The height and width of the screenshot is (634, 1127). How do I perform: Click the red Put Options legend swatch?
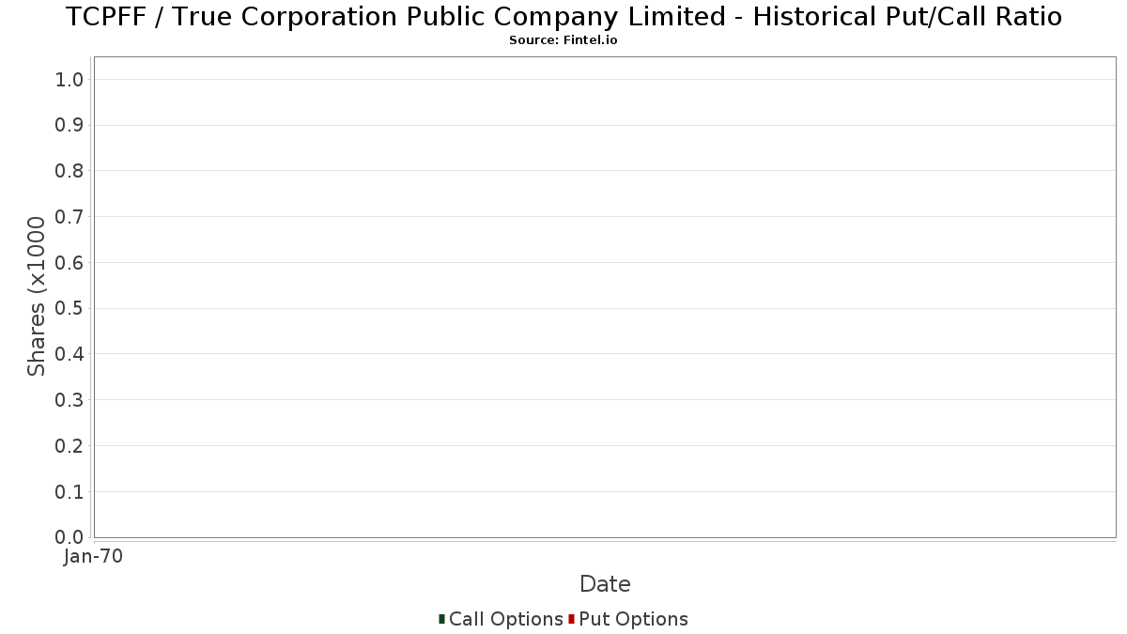[x=571, y=619]
